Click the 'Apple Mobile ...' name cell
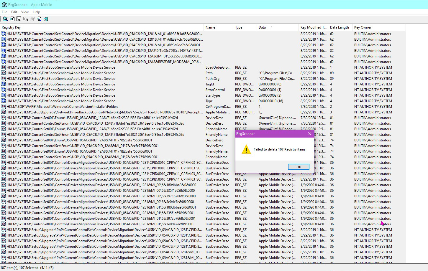The width and height of the screenshot is (428, 271). [218, 112]
